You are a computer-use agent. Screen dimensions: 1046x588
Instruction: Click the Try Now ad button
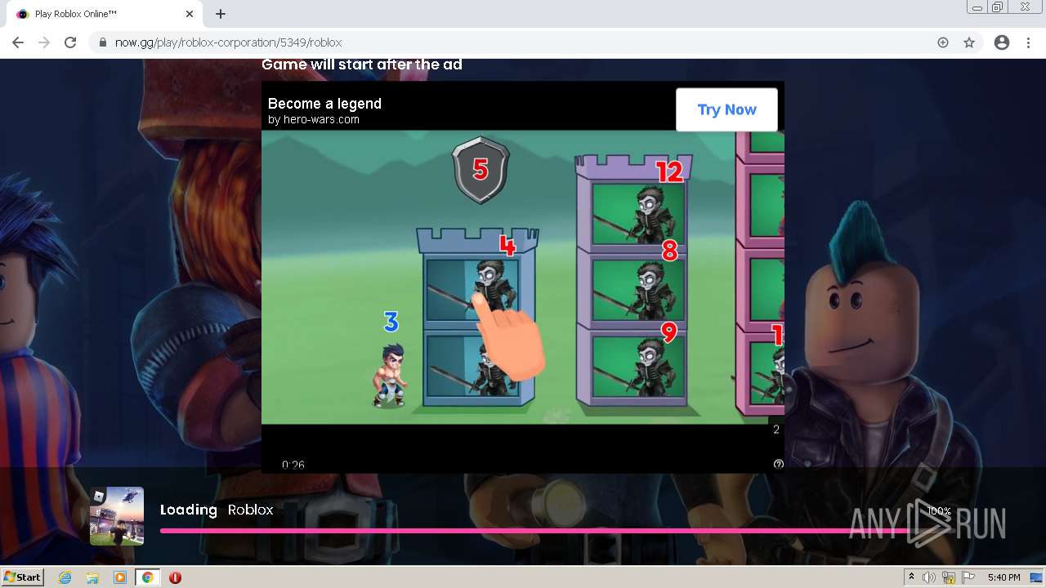[x=726, y=109]
